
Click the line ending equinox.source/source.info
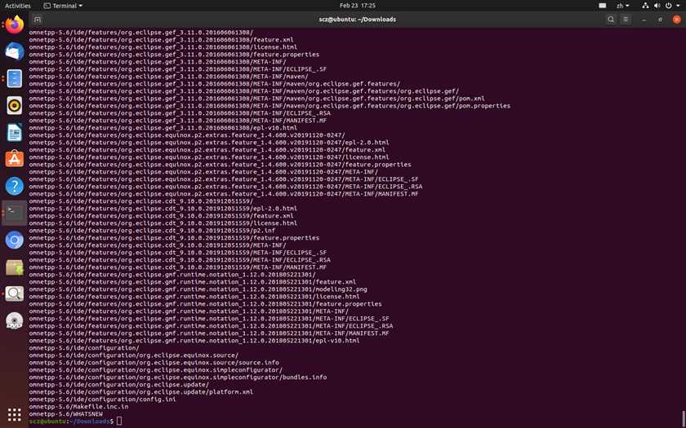[154, 363]
